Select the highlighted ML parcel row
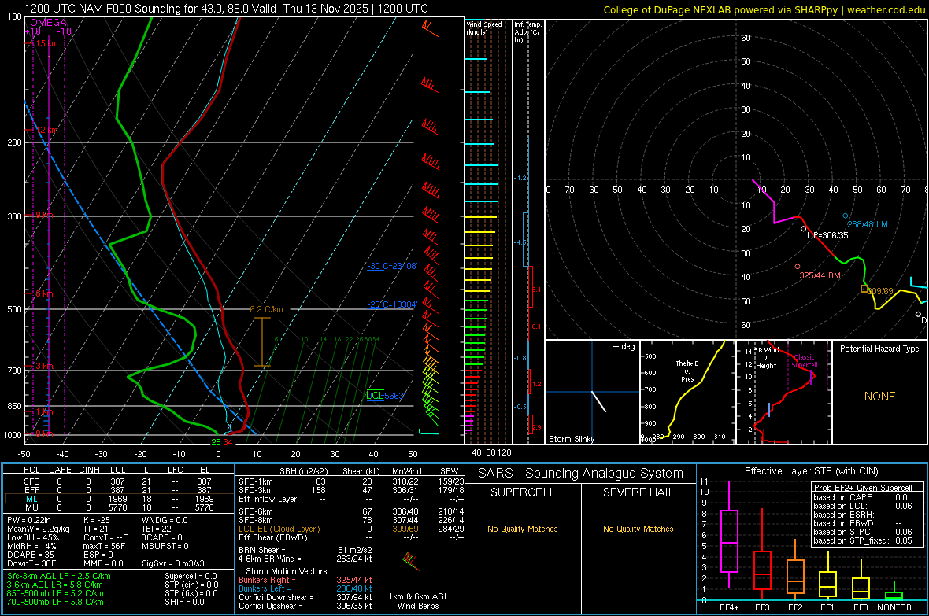The height and width of the screenshot is (616, 929). [x=118, y=499]
